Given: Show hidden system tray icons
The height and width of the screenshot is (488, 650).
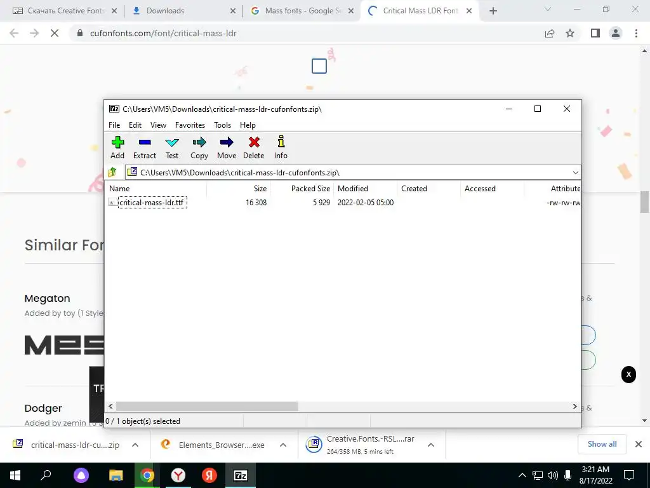Looking at the screenshot, I should [522, 475].
